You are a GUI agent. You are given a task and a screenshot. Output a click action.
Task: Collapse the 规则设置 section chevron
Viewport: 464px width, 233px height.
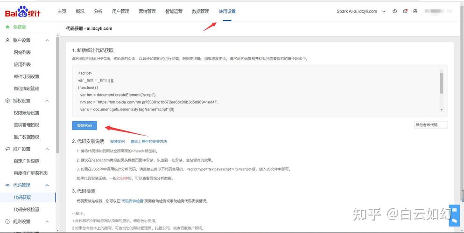click(x=47, y=221)
